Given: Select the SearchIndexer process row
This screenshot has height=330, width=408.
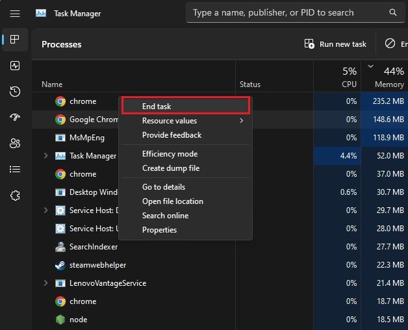Looking at the screenshot, I should [220, 247].
